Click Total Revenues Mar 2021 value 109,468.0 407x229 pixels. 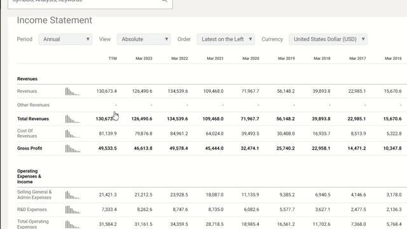213,119
